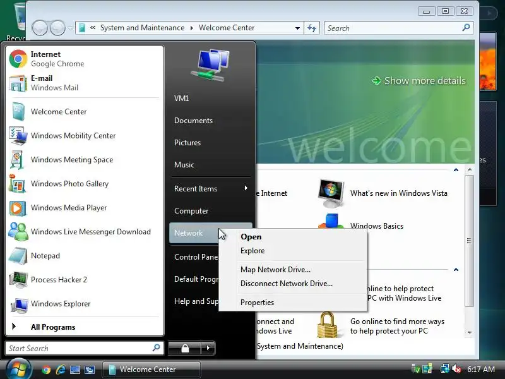
Task: Open Windows Live Messenger Download
Action: point(85,232)
